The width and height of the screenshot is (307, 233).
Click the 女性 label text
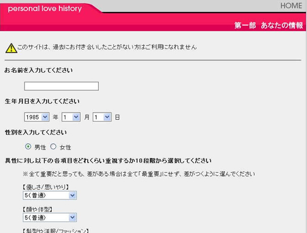(x=65, y=147)
